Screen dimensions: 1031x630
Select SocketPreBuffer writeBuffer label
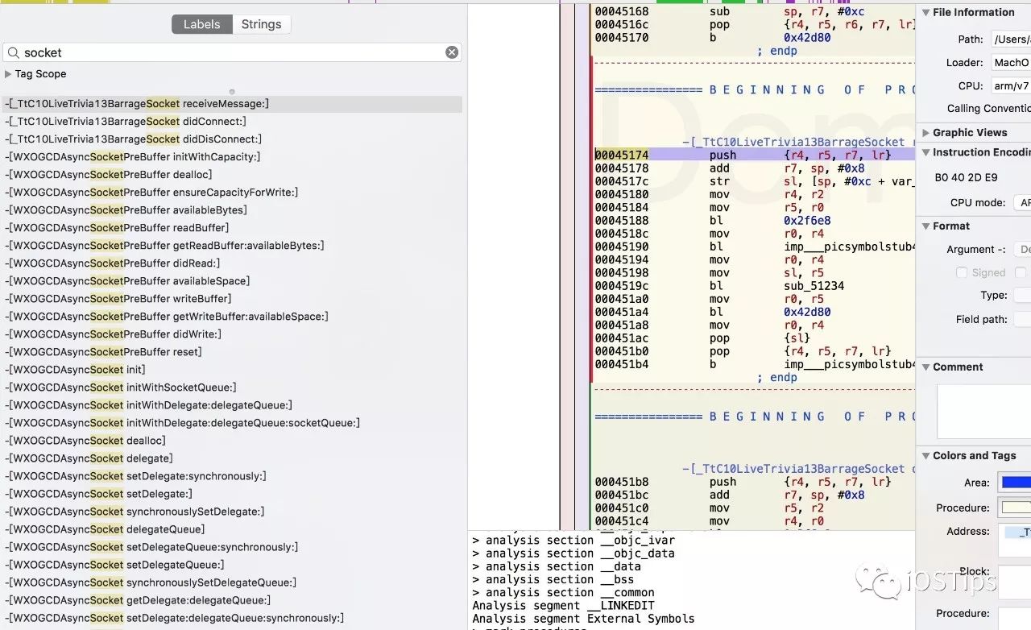(232, 299)
